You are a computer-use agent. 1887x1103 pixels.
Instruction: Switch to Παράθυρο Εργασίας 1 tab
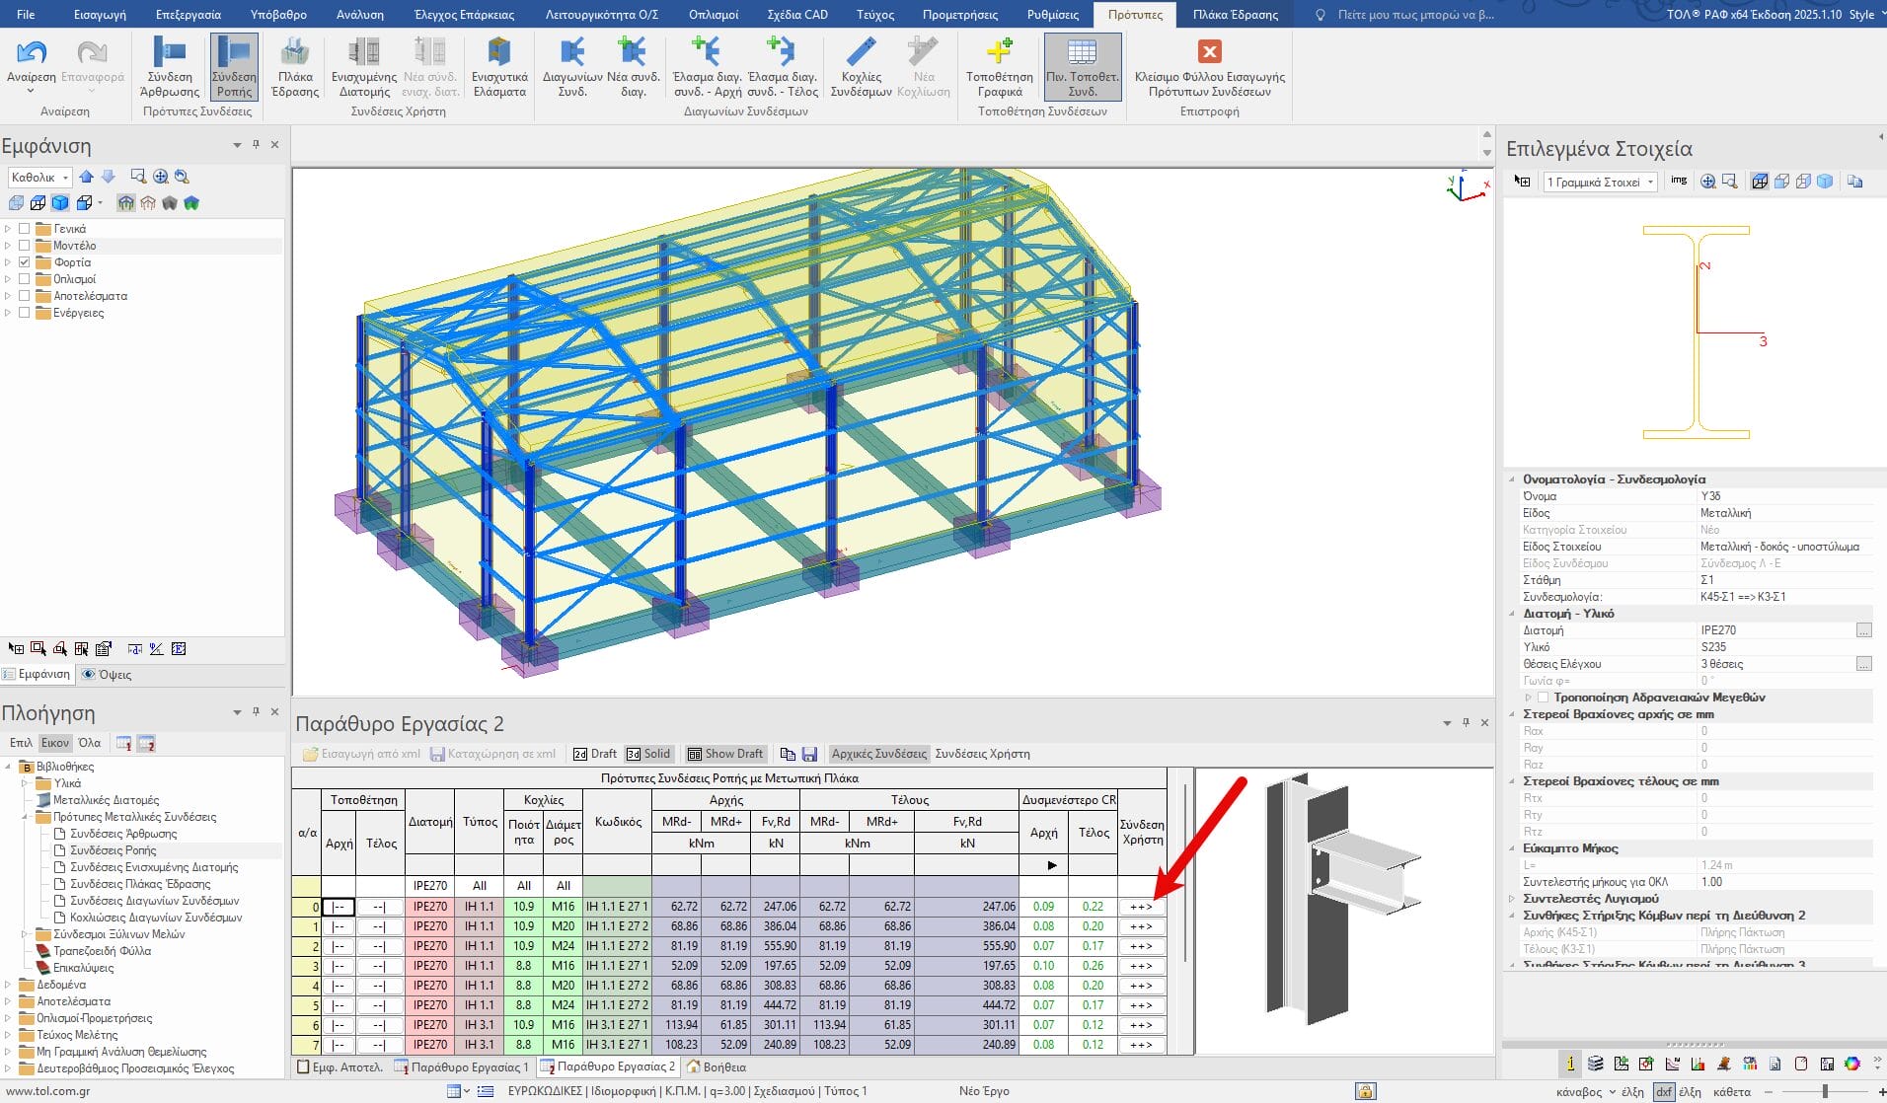click(462, 1066)
